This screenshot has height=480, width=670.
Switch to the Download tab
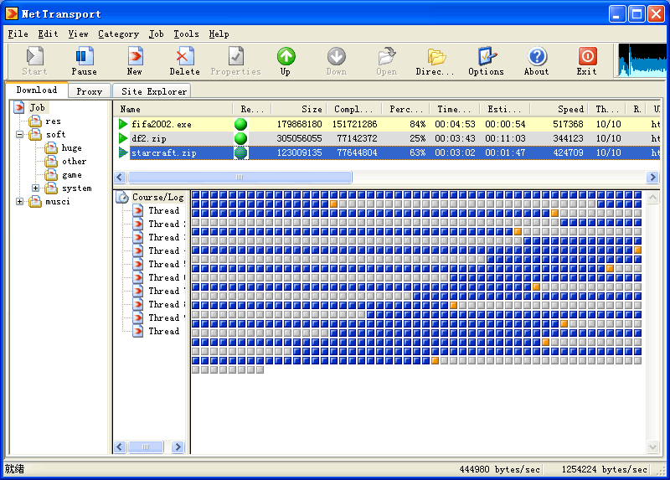tap(37, 90)
